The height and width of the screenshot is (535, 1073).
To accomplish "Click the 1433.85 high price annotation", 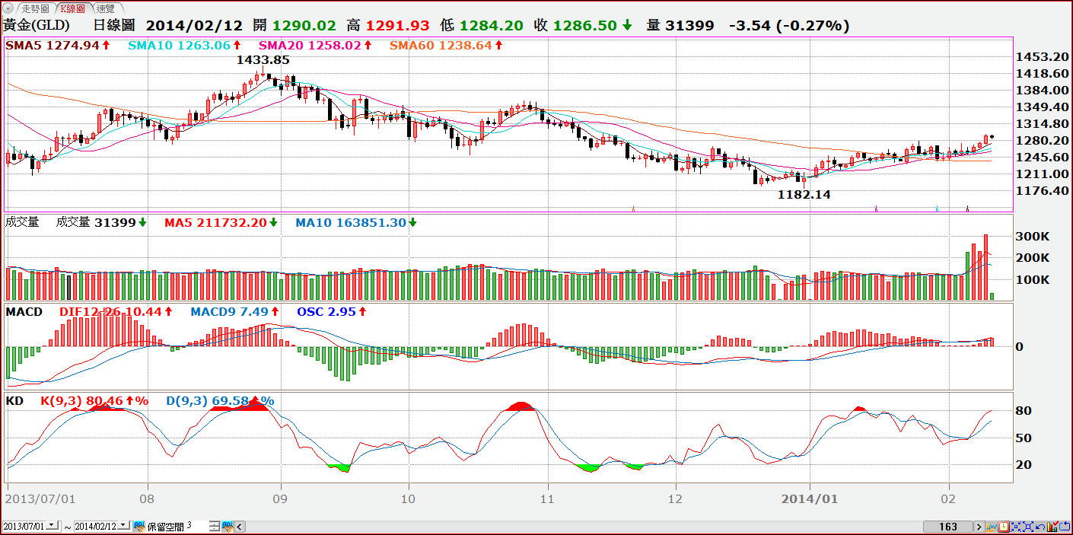I will pyautogui.click(x=263, y=59).
